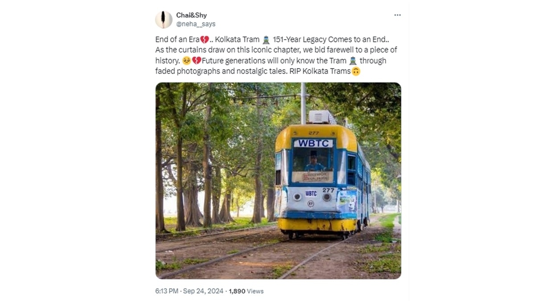Click the tram emoji before 'through'
Viewport: 535px width, 301px height.
tap(353, 61)
